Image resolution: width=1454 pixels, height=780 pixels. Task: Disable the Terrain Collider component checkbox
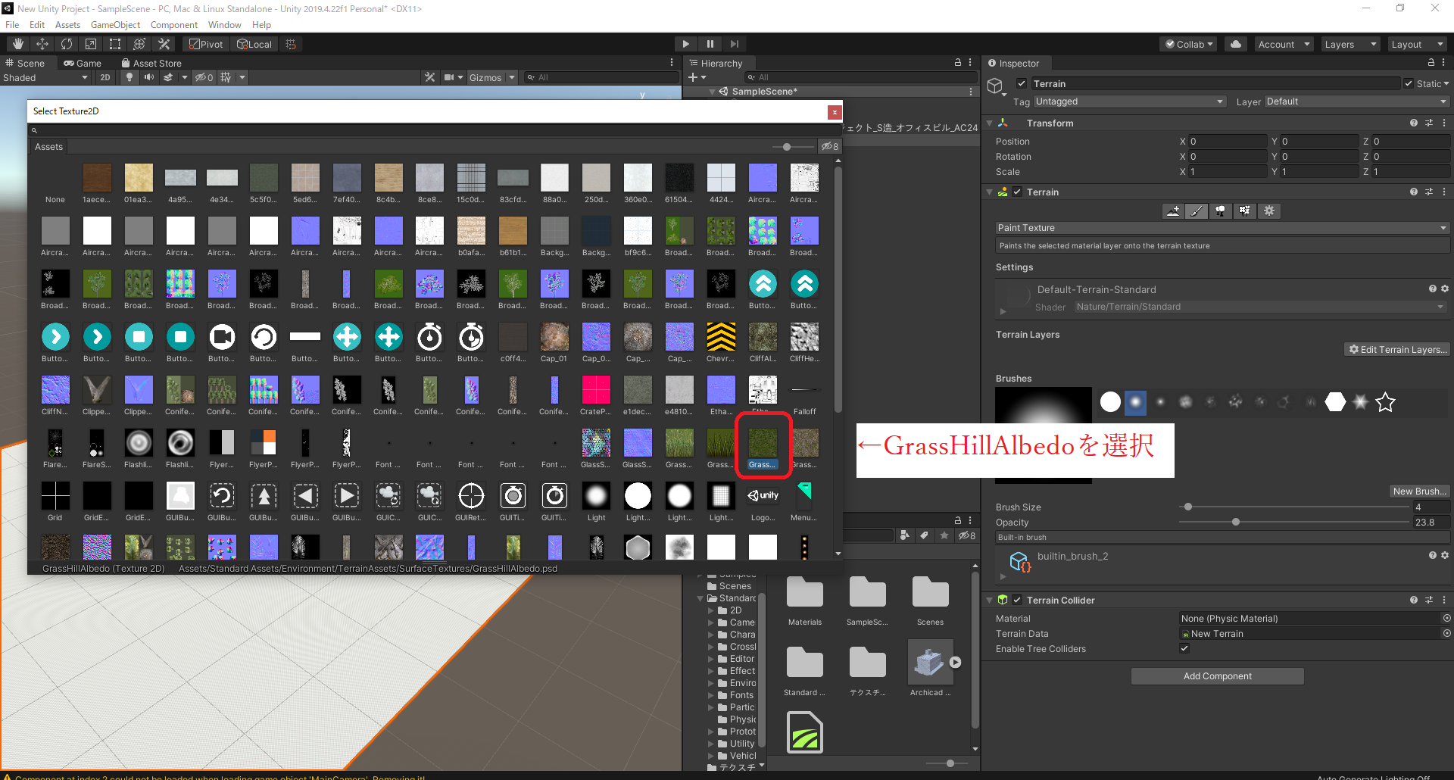1017,600
